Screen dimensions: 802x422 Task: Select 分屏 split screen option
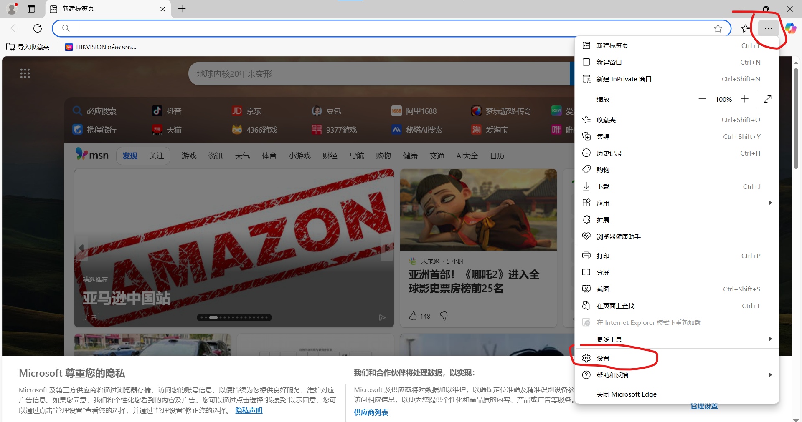[677, 272]
